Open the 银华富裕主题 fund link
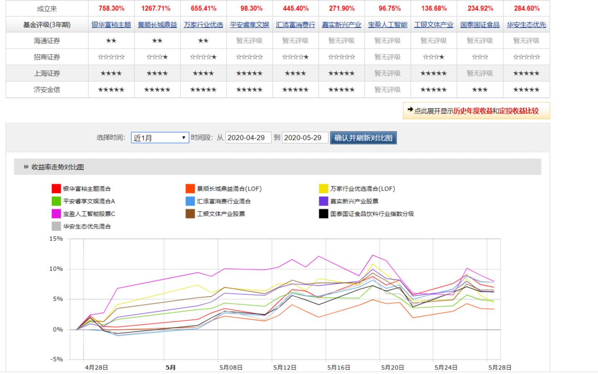 pos(111,25)
